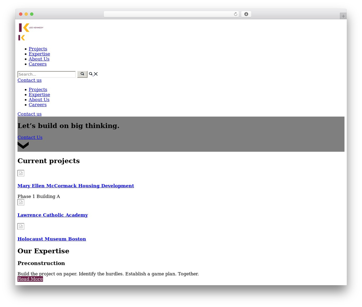Open a new tab with the plus button
The image size is (362, 307).
(343, 16)
